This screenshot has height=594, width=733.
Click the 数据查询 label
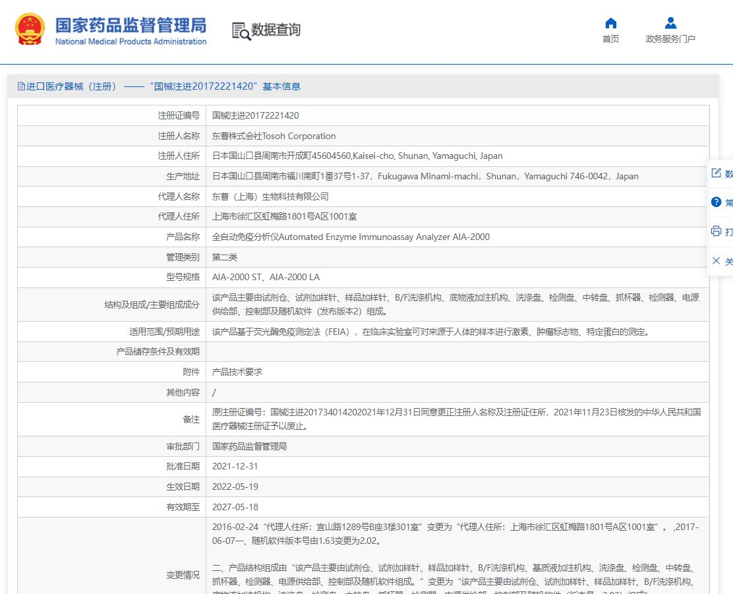tap(276, 30)
